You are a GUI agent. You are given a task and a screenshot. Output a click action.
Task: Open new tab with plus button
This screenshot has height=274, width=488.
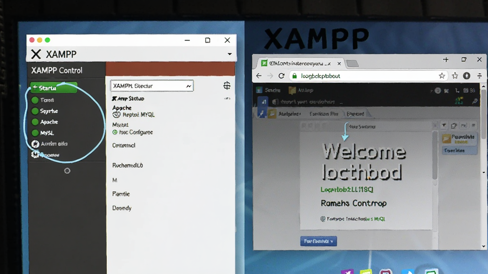tap(446, 59)
